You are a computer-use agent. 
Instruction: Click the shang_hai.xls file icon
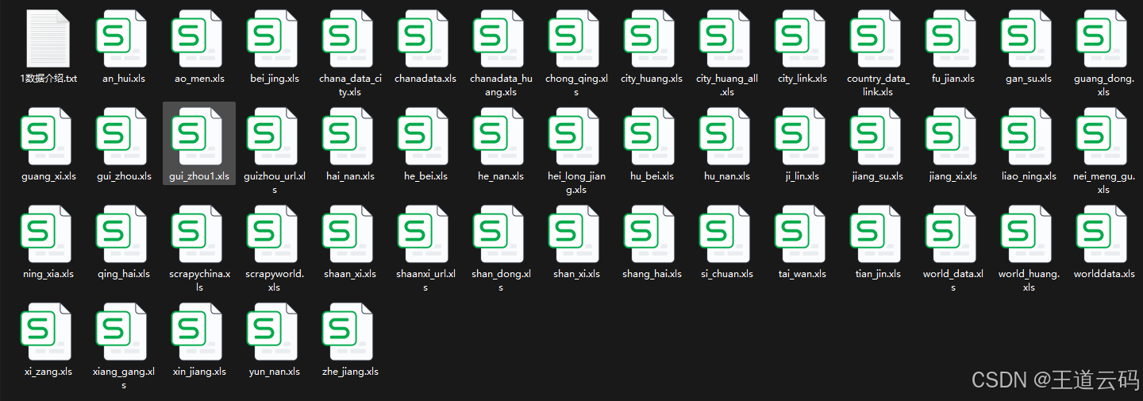click(650, 234)
